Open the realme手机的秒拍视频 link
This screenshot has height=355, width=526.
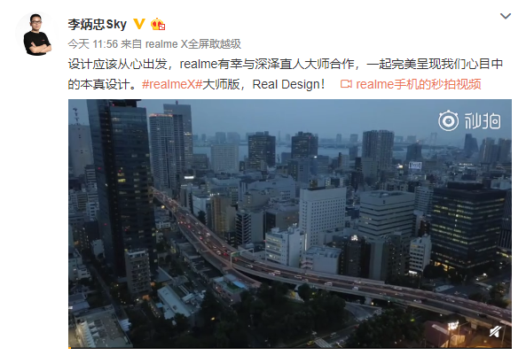pyautogui.click(x=419, y=84)
